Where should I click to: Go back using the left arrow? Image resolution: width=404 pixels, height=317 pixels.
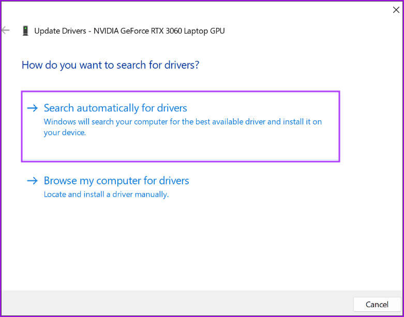5,30
